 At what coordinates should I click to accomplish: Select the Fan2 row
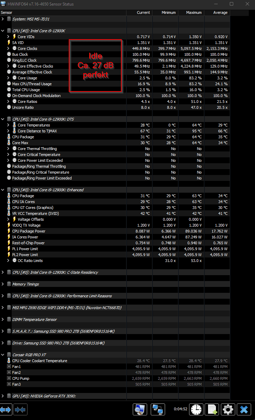point(115,373)
